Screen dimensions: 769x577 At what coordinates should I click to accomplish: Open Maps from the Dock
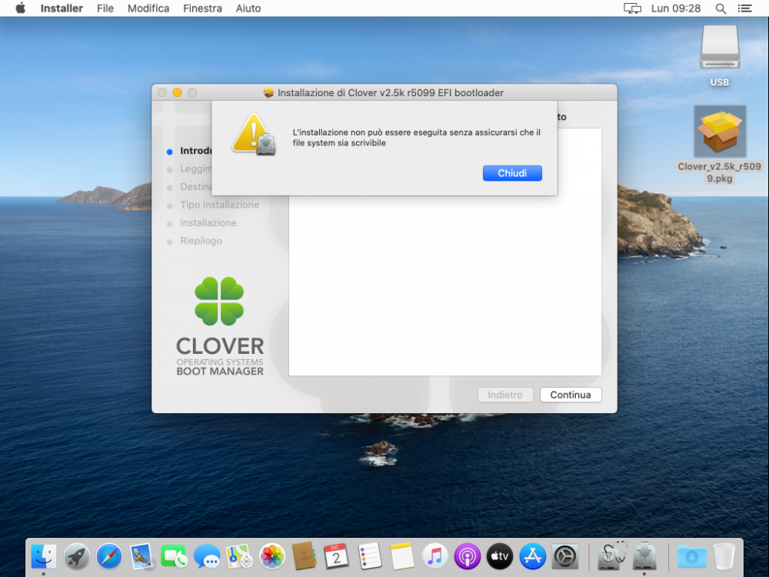239,556
